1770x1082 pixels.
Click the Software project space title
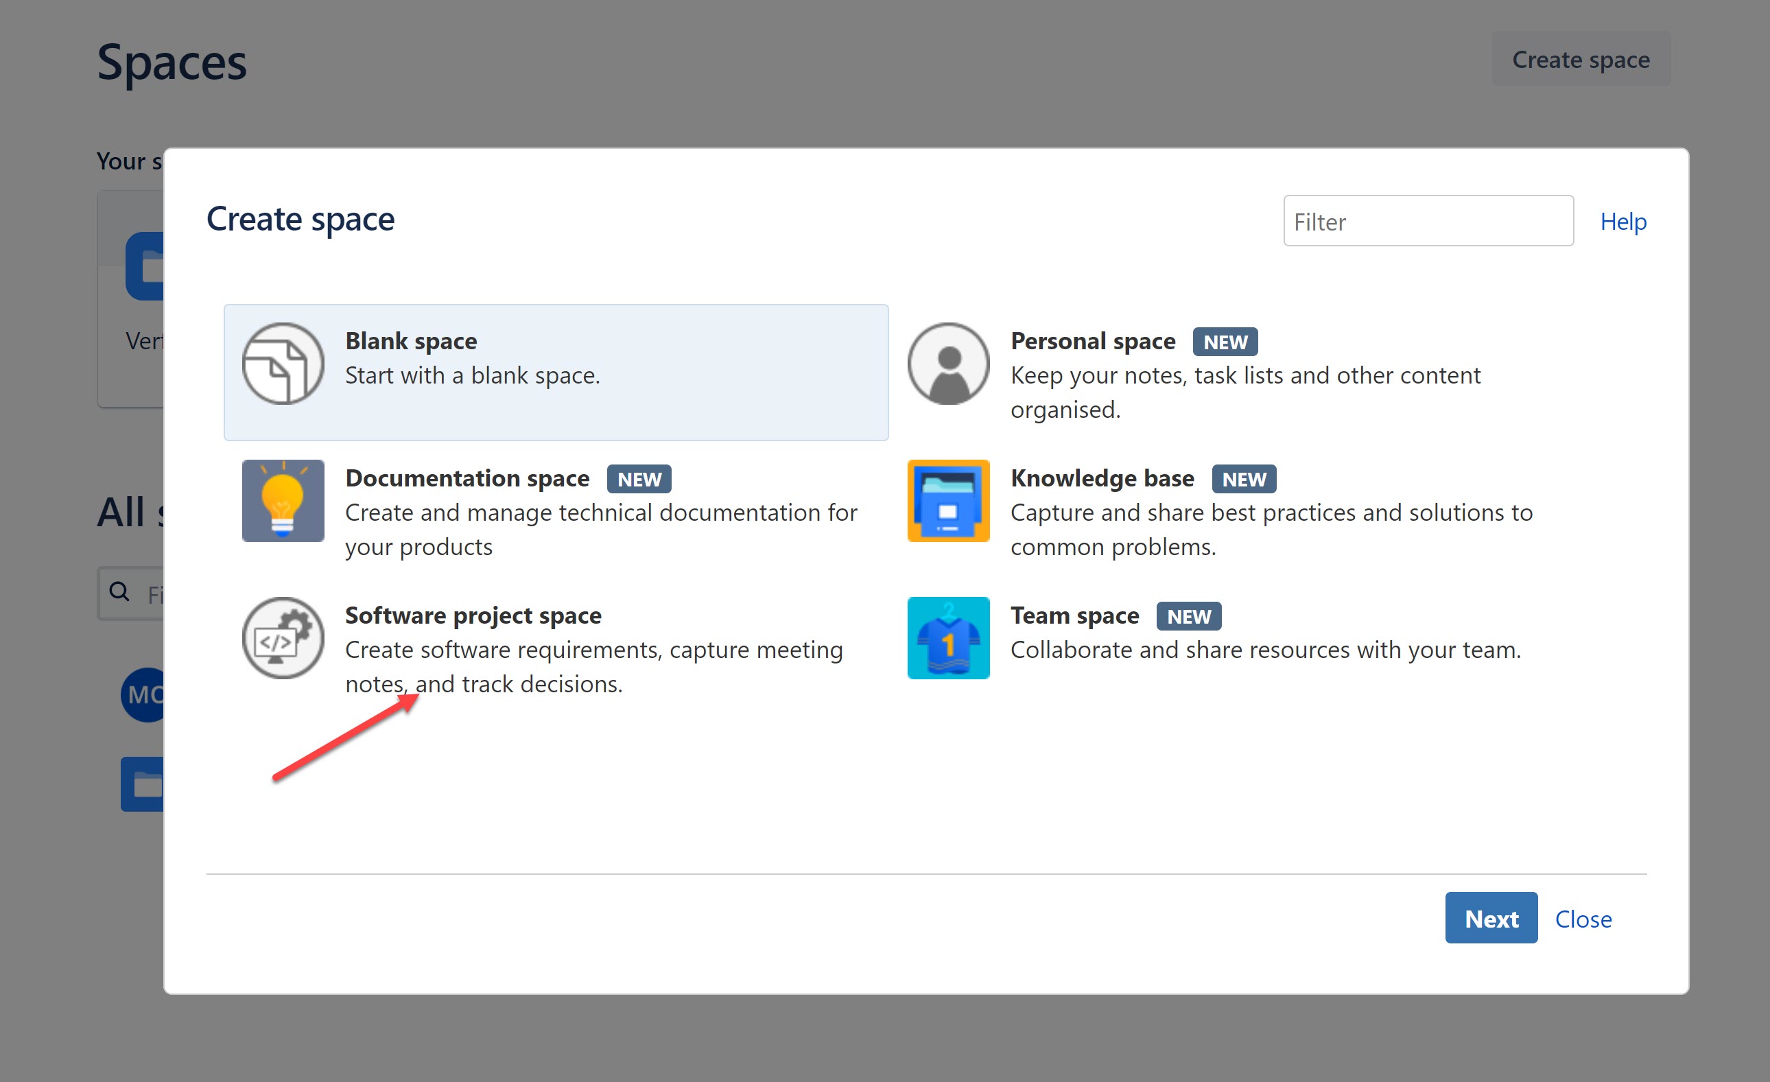coord(473,615)
